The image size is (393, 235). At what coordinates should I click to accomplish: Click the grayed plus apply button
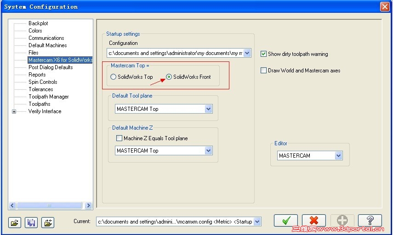coord(342,220)
